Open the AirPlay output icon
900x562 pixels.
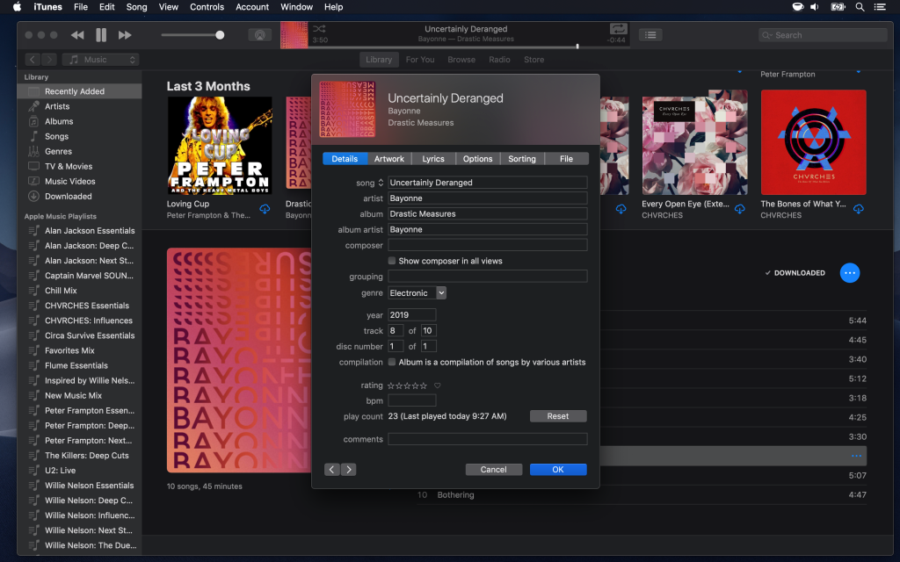pyautogui.click(x=260, y=35)
